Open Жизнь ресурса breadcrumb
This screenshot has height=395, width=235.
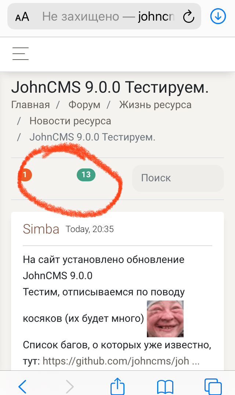155,105
